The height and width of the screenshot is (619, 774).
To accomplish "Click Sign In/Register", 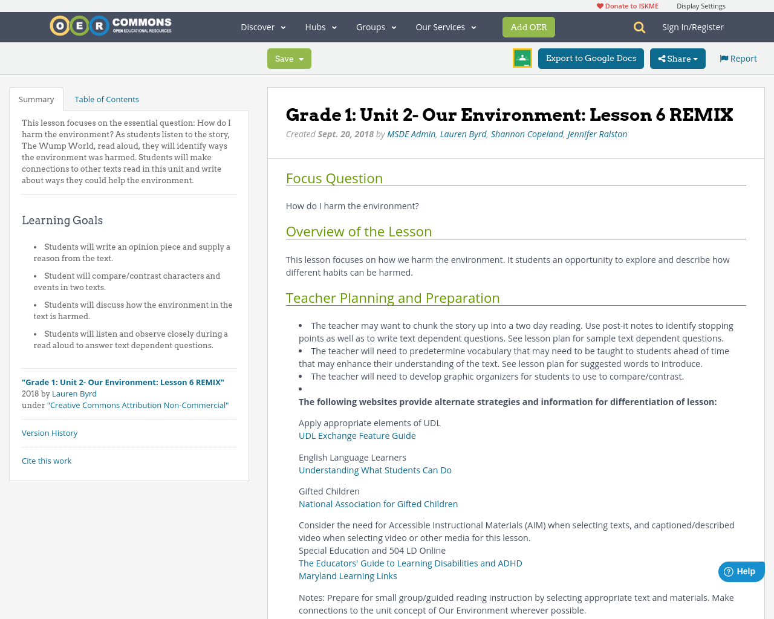I will 692,26.
